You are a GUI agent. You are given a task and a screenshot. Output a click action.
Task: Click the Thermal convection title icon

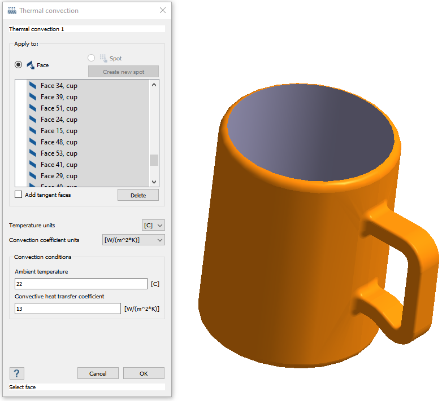pyautogui.click(x=12, y=11)
